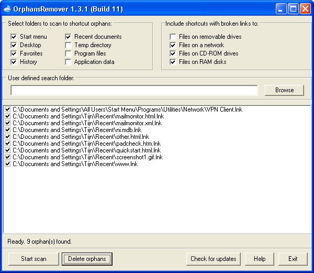
Task: Open the Help button
Action: pyautogui.click(x=260, y=259)
